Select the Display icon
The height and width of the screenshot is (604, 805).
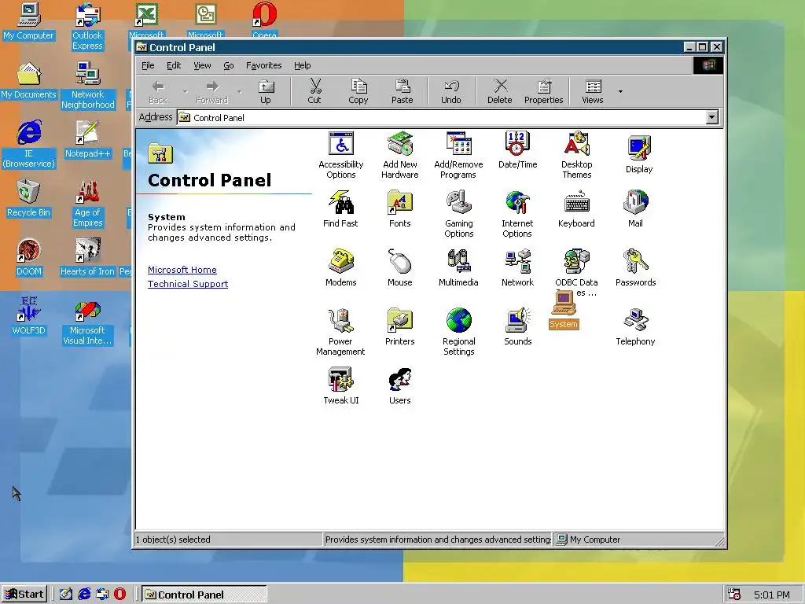point(639,154)
